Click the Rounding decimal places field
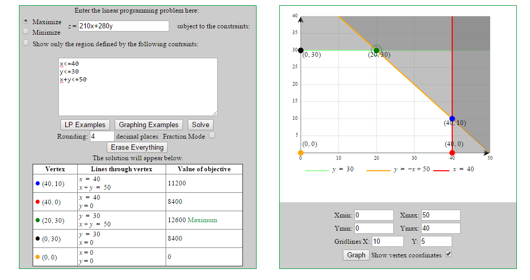The image size is (530, 280). [101, 137]
